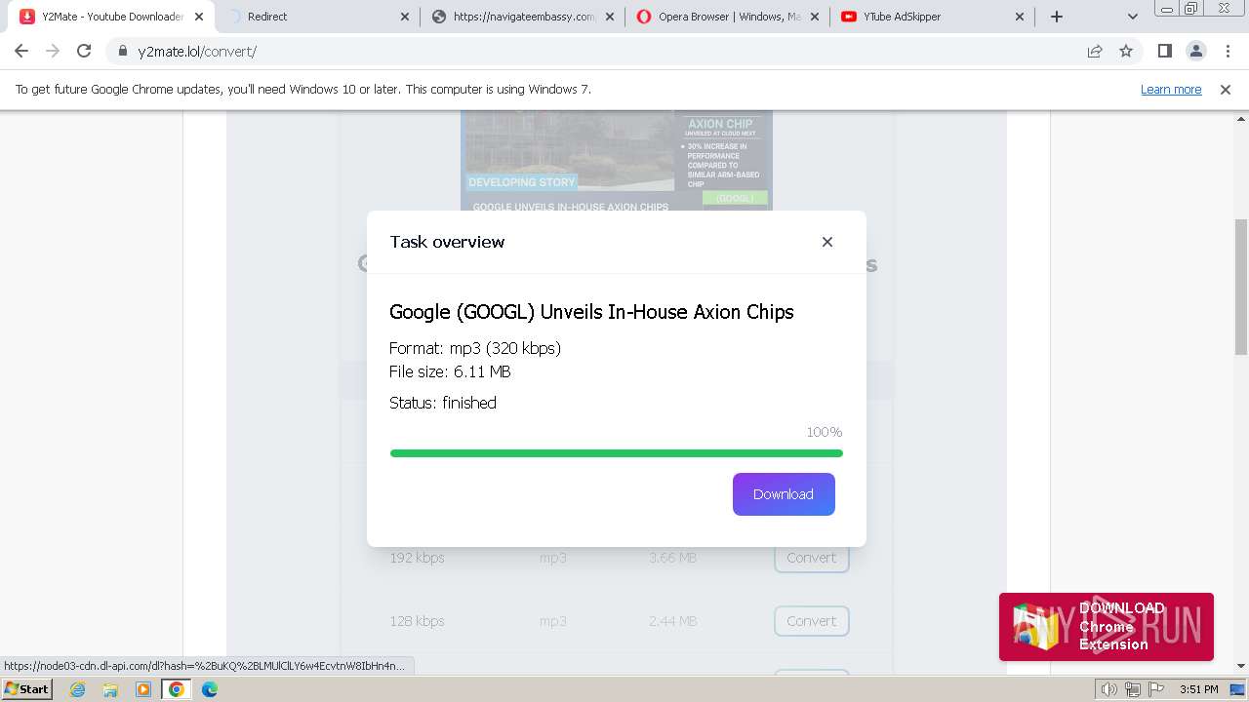The image size is (1249, 702).
Task: Click the Download Chrome Extension banner
Action: (x=1107, y=627)
